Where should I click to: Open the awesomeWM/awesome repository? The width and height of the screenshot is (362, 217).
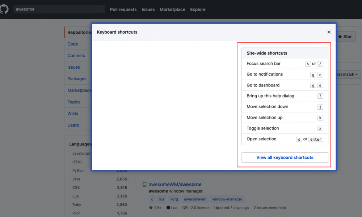[175, 184]
